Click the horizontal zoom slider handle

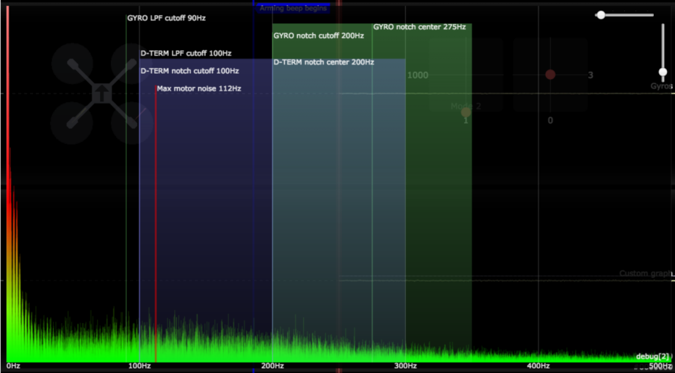601,14
